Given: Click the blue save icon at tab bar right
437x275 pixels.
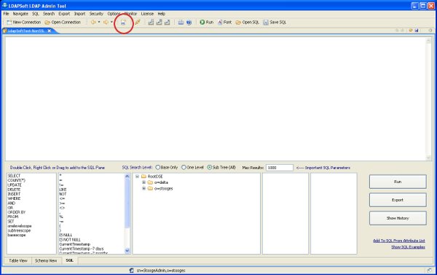Looking at the screenshot, I should [x=417, y=30].
